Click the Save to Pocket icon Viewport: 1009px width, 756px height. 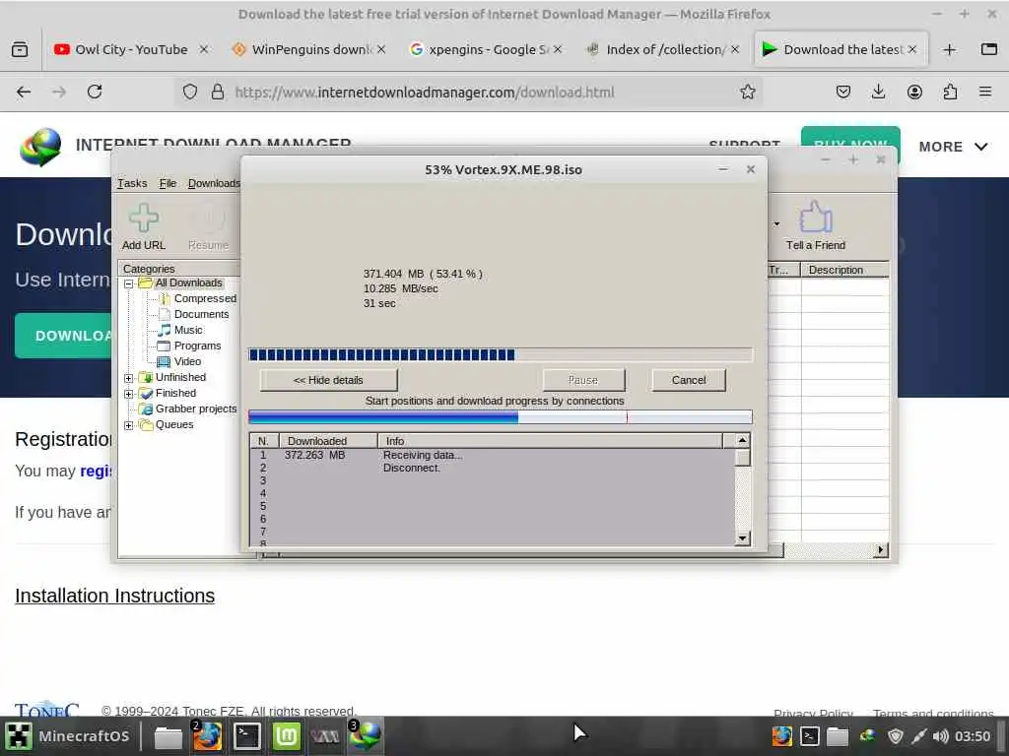click(843, 92)
